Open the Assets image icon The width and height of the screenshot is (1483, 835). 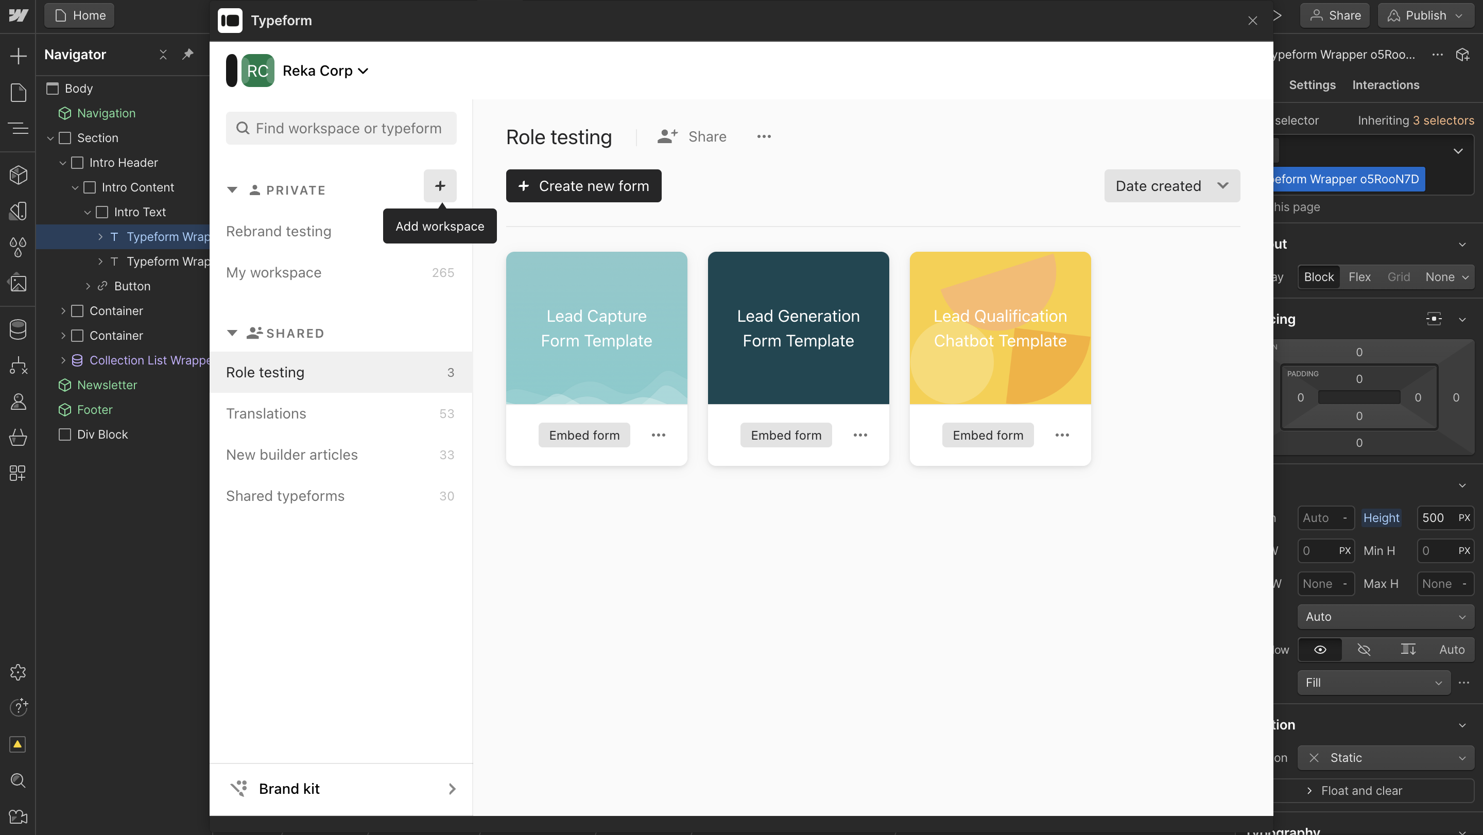pos(18,283)
